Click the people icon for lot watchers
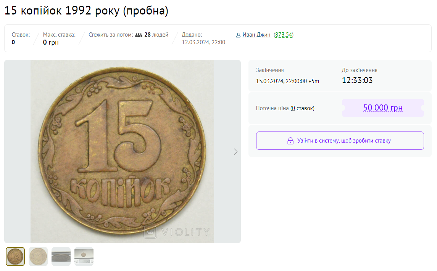Screen dimensions: 437x271 click(139, 35)
